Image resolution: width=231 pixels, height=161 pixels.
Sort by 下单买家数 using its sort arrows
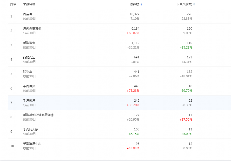[194, 4]
